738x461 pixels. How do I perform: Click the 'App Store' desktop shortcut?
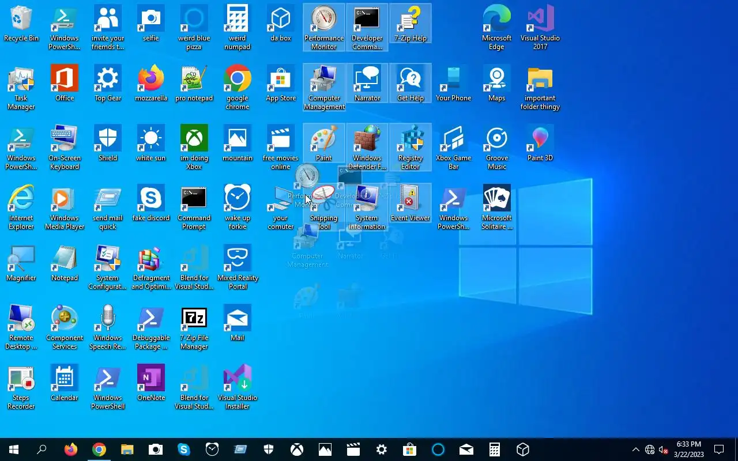click(x=281, y=84)
